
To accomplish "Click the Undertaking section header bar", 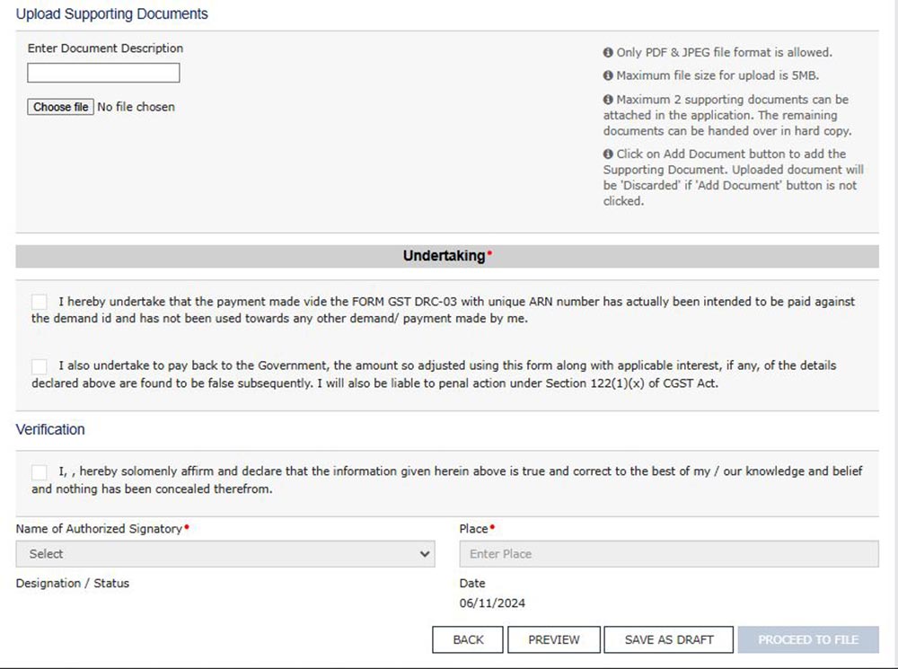I will click(447, 257).
